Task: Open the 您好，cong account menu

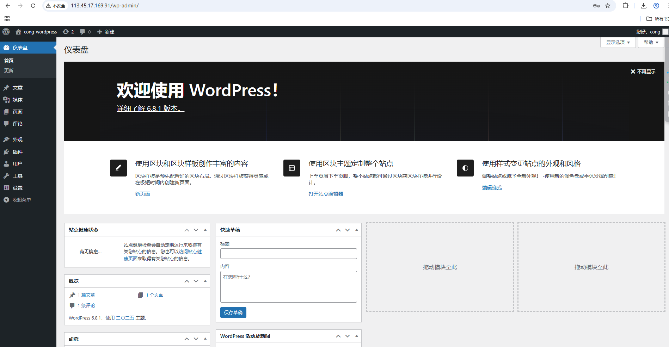Action: tap(652, 32)
